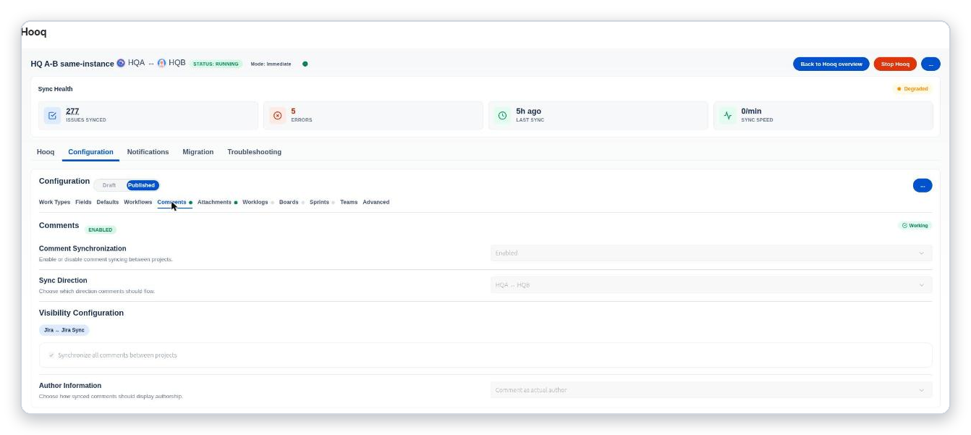Select the Published configuration toggle
The height and width of the screenshot is (435, 971).
[142, 185]
